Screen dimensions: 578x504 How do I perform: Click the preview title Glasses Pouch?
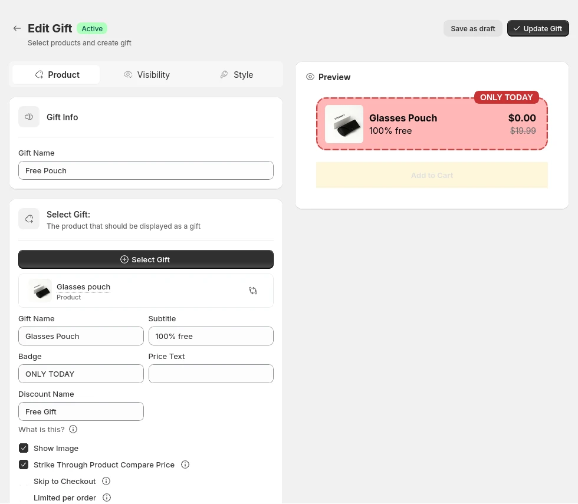[403, 118]
